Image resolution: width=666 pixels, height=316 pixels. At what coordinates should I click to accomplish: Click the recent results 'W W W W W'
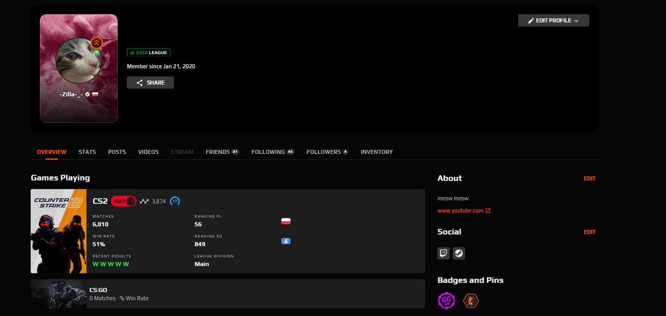point(110,264)
